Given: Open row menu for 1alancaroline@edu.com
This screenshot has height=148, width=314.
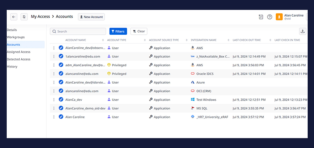Looking at the screenshot, I should 54,56.
